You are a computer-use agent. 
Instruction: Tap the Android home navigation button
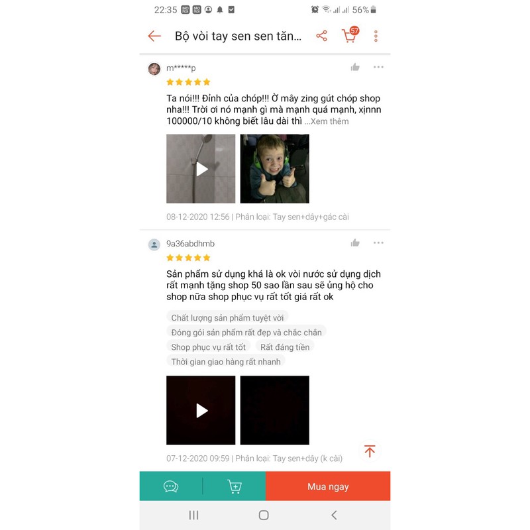click(264, 515)
